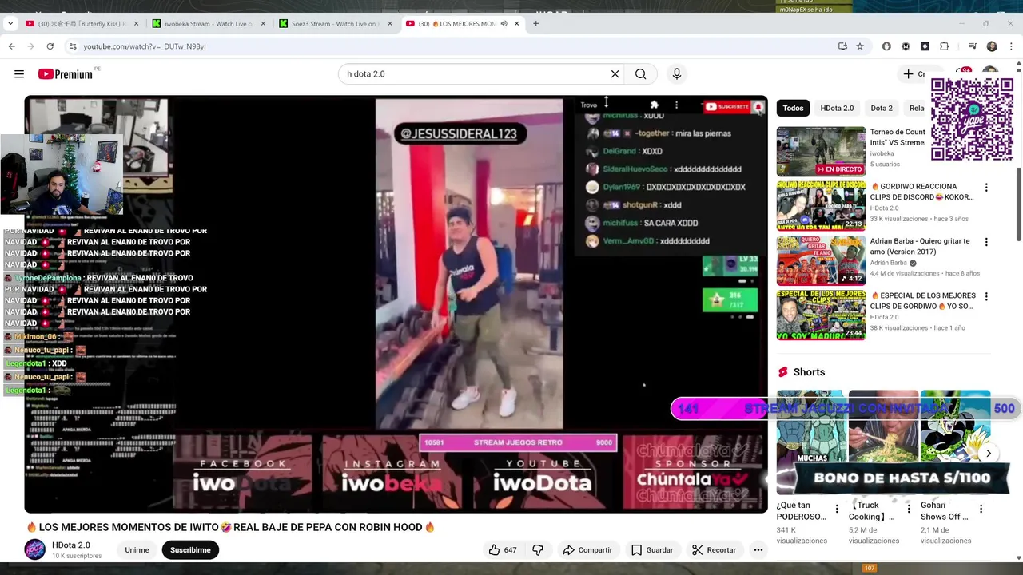1023x575 pixels.
Task: Open options for GORDIWO REACCIONA video
Action: point(986,188)
